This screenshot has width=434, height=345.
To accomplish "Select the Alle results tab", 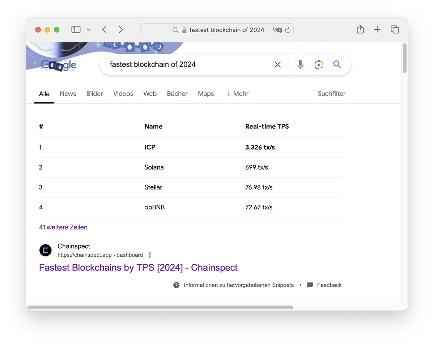I will (x=44, y=94).
